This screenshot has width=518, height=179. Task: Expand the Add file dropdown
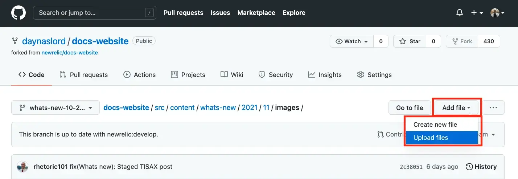coord(456,107)
